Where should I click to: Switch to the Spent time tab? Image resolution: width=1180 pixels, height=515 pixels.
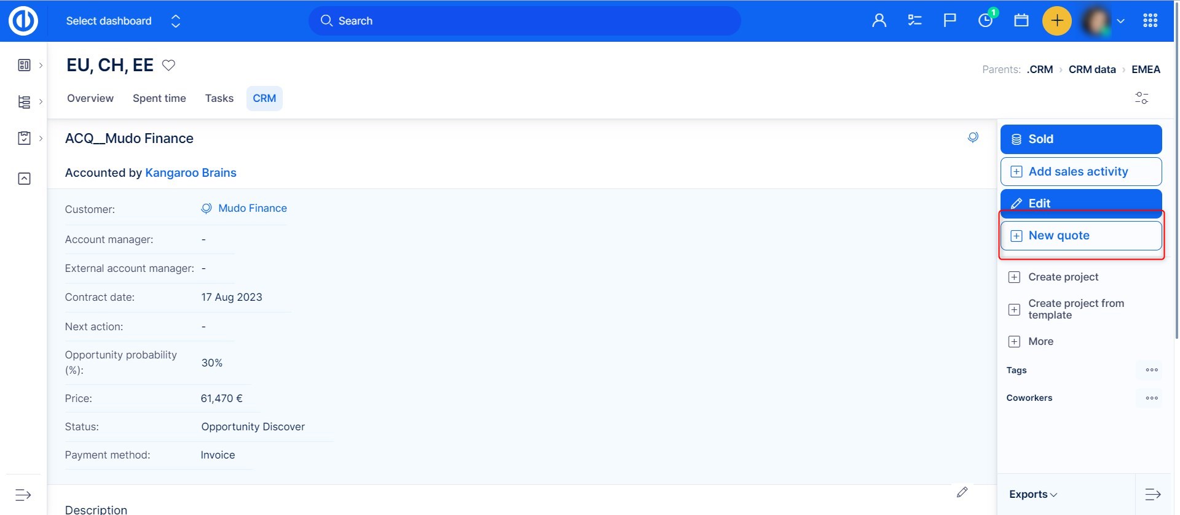(159, 98)
